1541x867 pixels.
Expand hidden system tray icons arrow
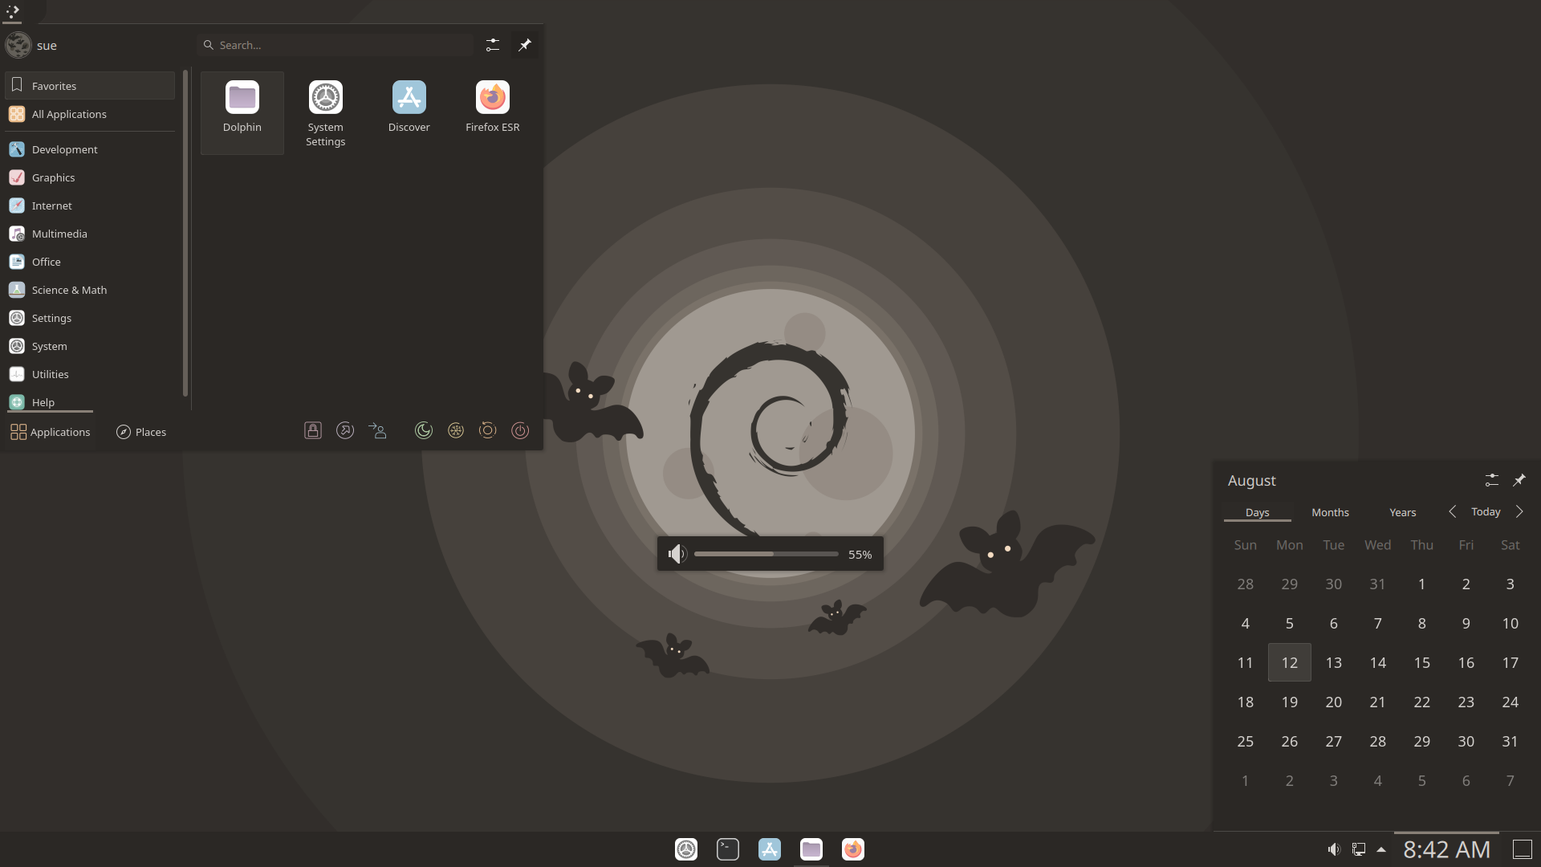click(x=1381, y=849)
